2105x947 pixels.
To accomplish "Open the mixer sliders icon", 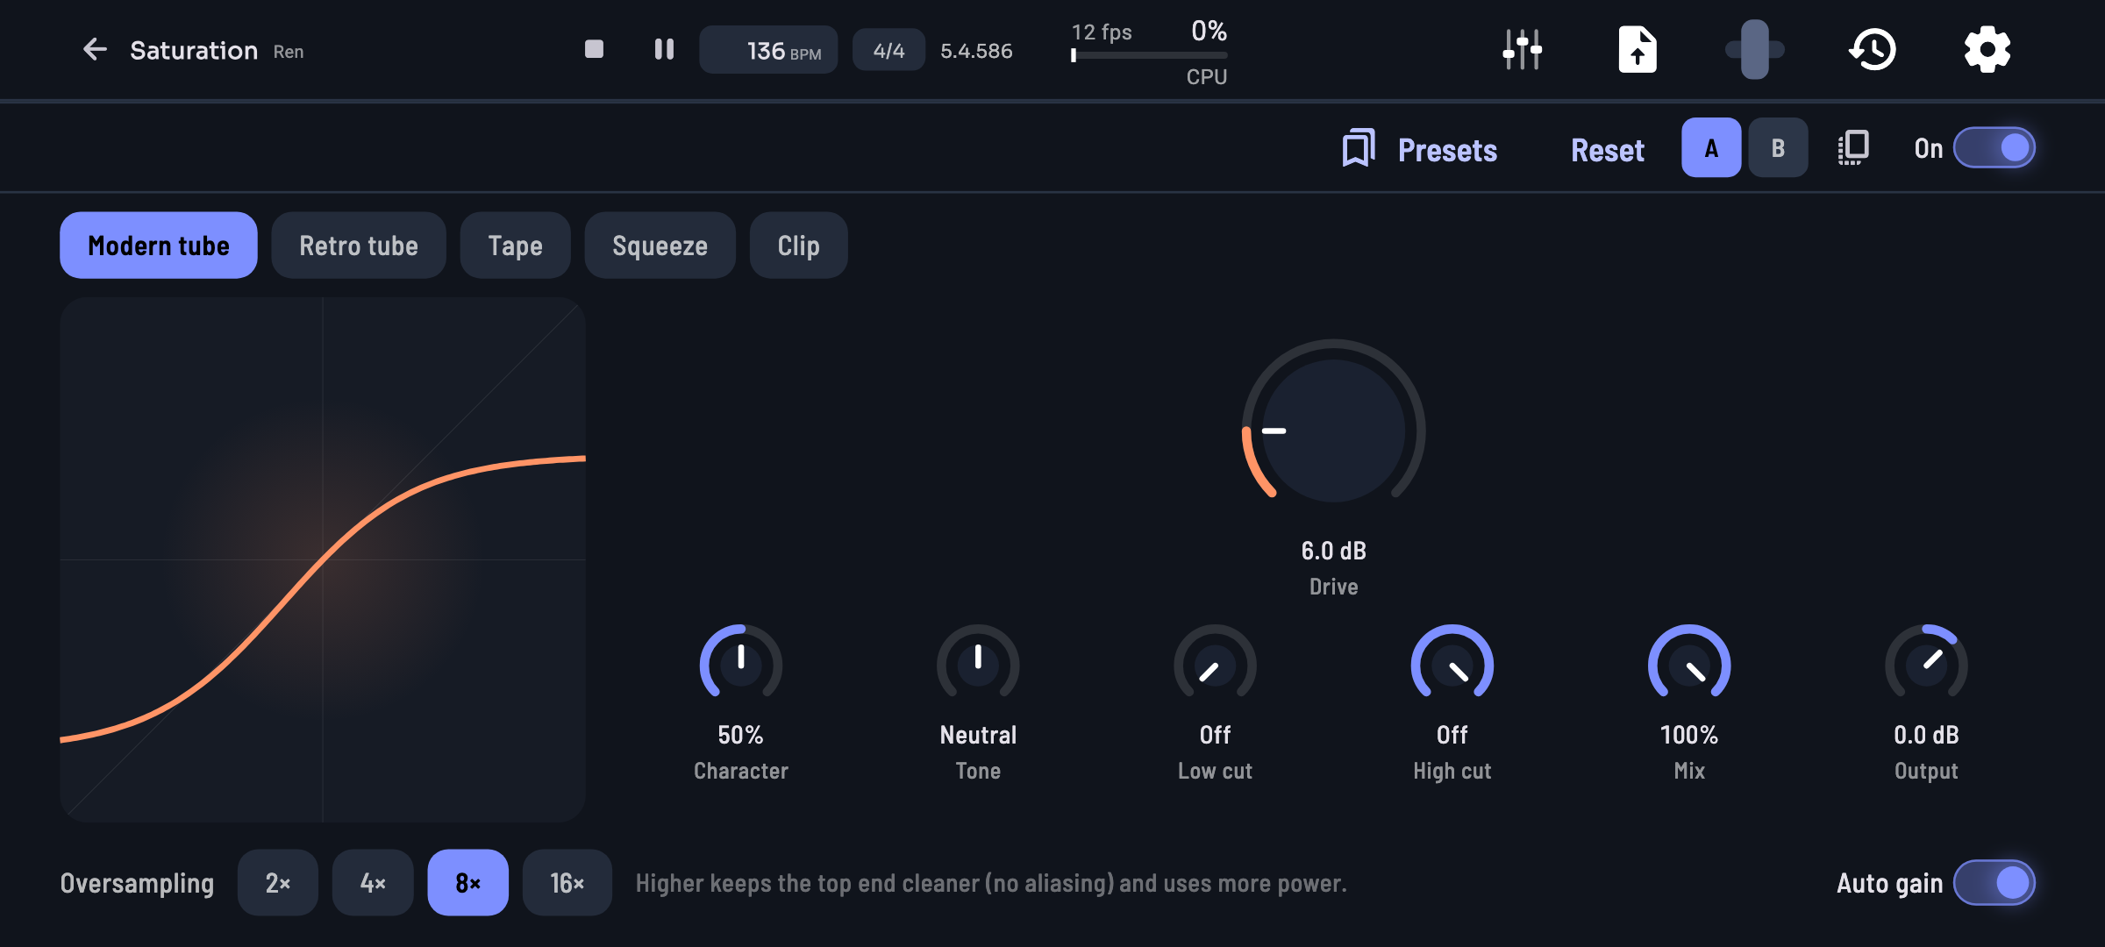I will pos(1522,50).
